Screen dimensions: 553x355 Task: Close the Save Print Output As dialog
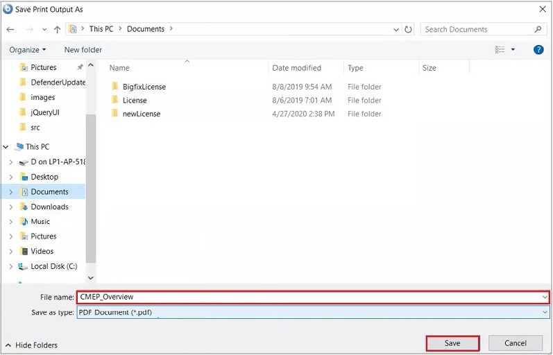point(543,9)
